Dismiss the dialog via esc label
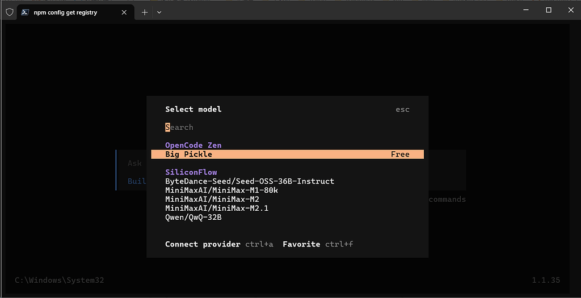The image size is (581, 298). pyautogui.click(x=402, y=109)
